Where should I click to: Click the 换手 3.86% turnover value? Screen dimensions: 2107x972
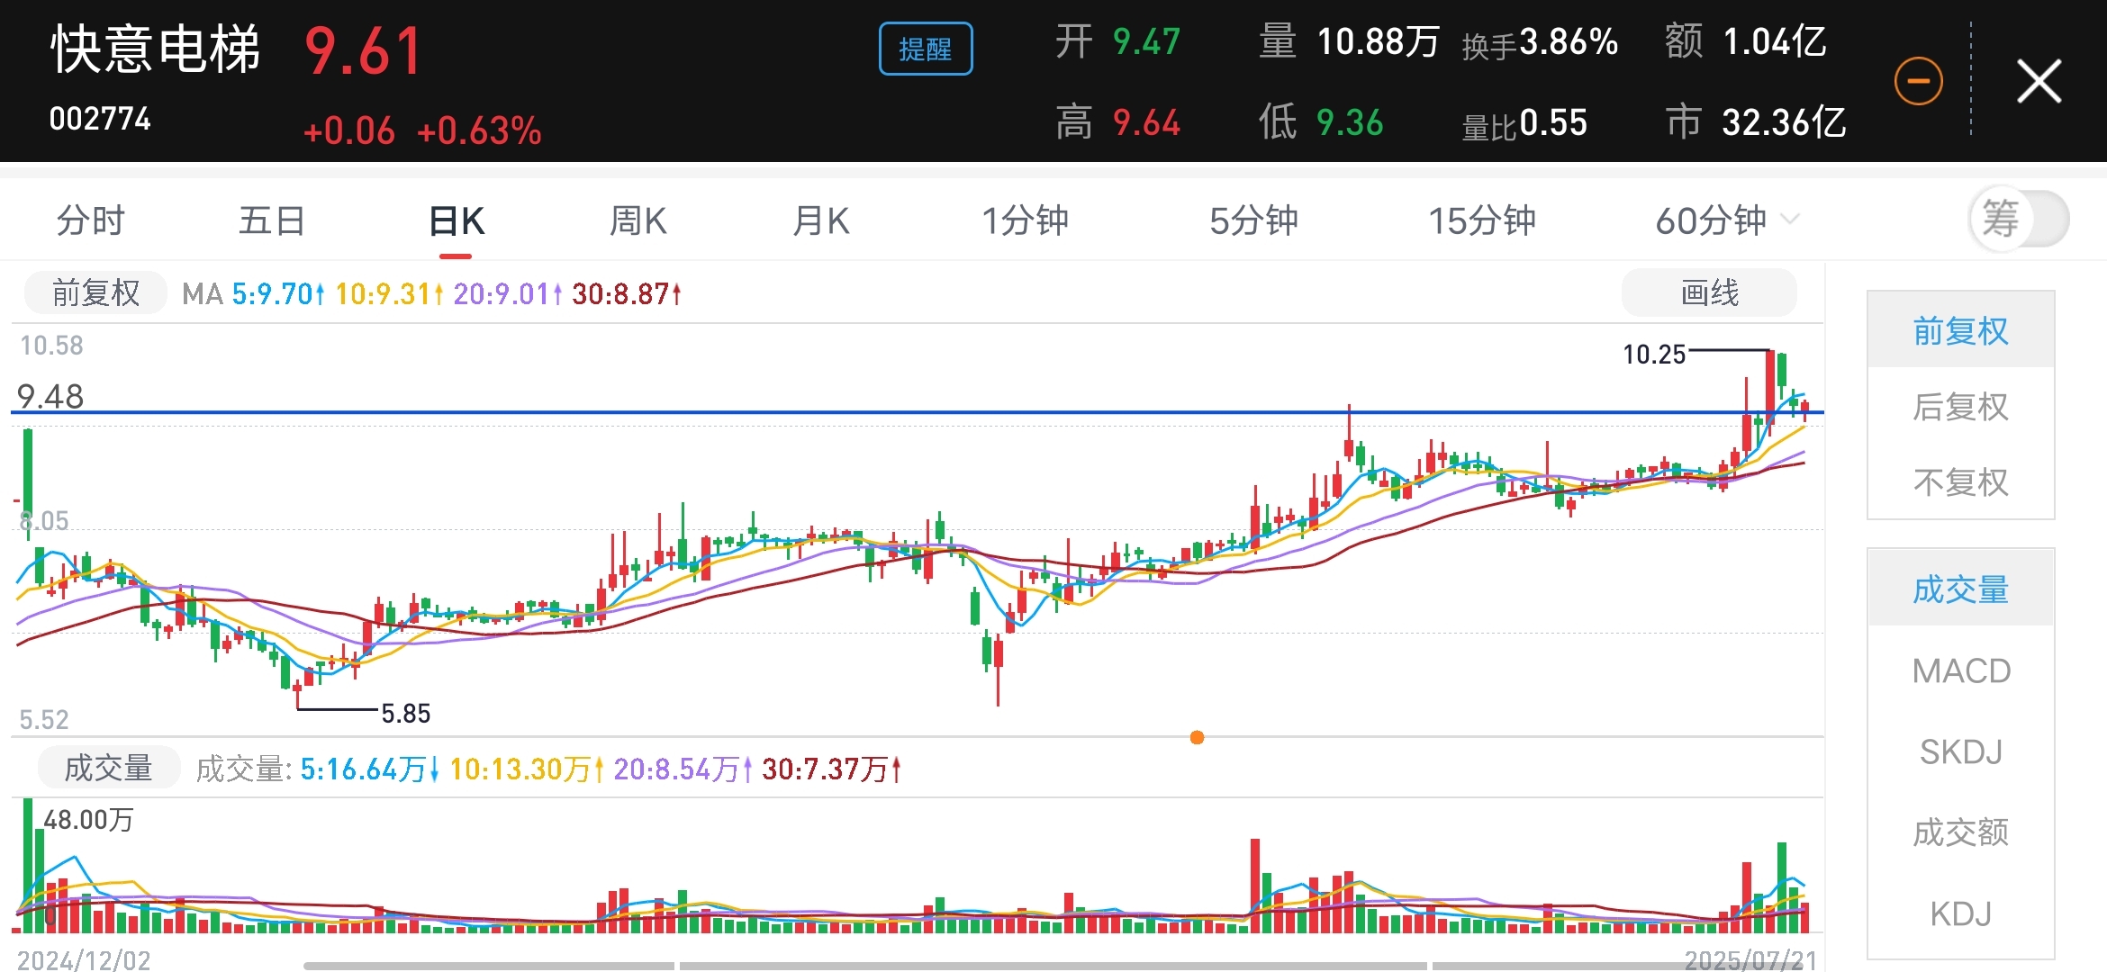[x=1540, y=42]
